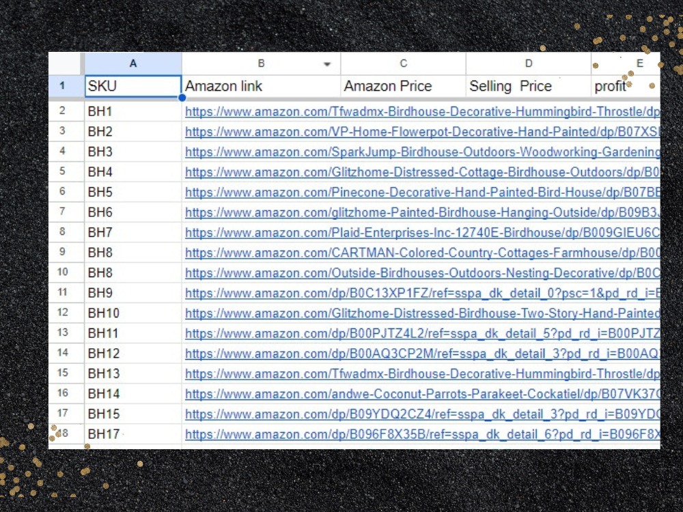Open column B dropdown arrow
The height and width of the screenshot is (512, 683).
click(326, 64)
